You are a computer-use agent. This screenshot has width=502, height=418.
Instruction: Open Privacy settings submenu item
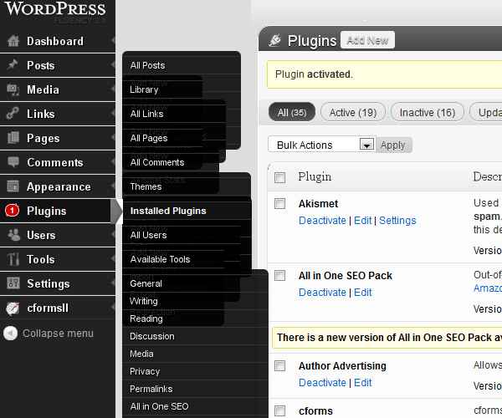click(145, 371)
